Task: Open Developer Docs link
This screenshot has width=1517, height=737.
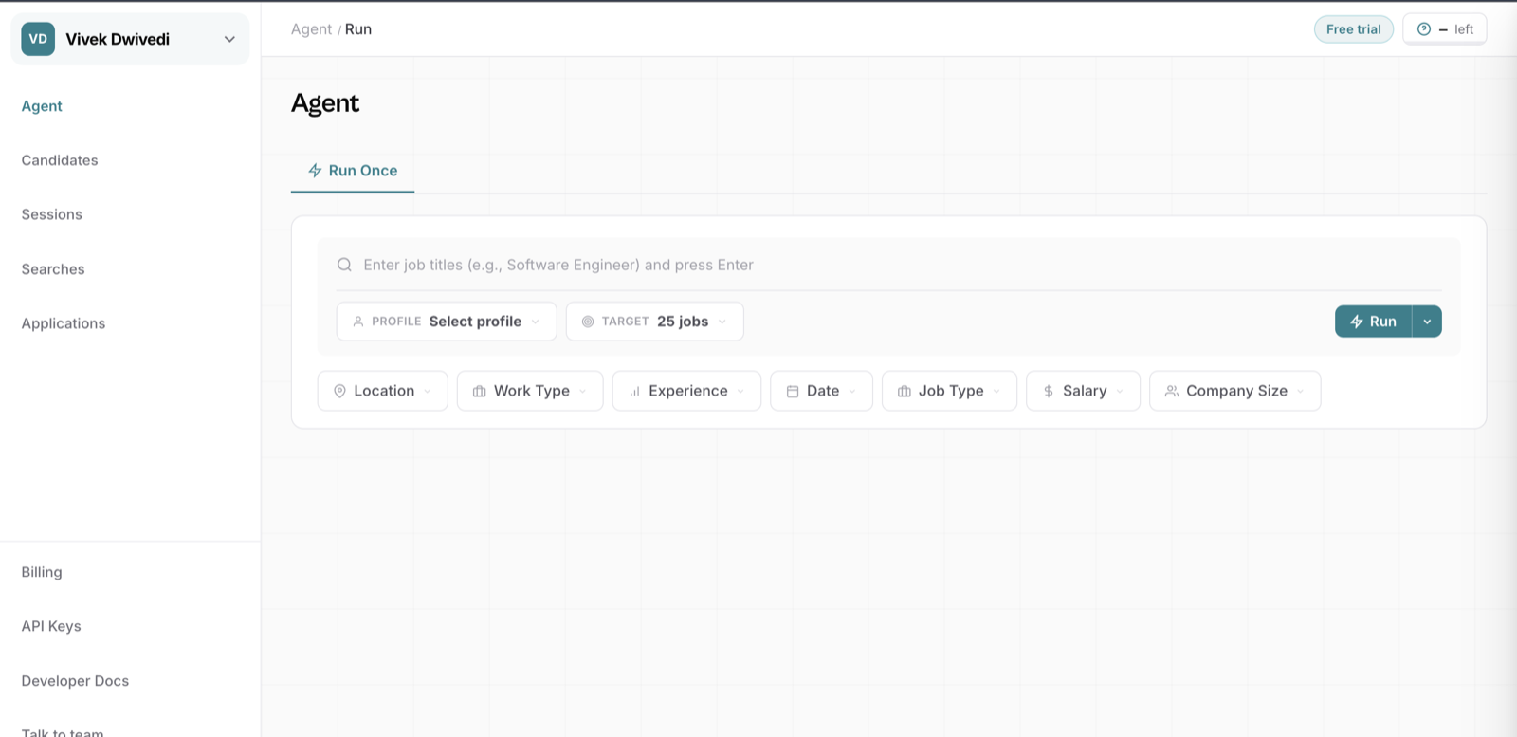Action: click(75, 681)
